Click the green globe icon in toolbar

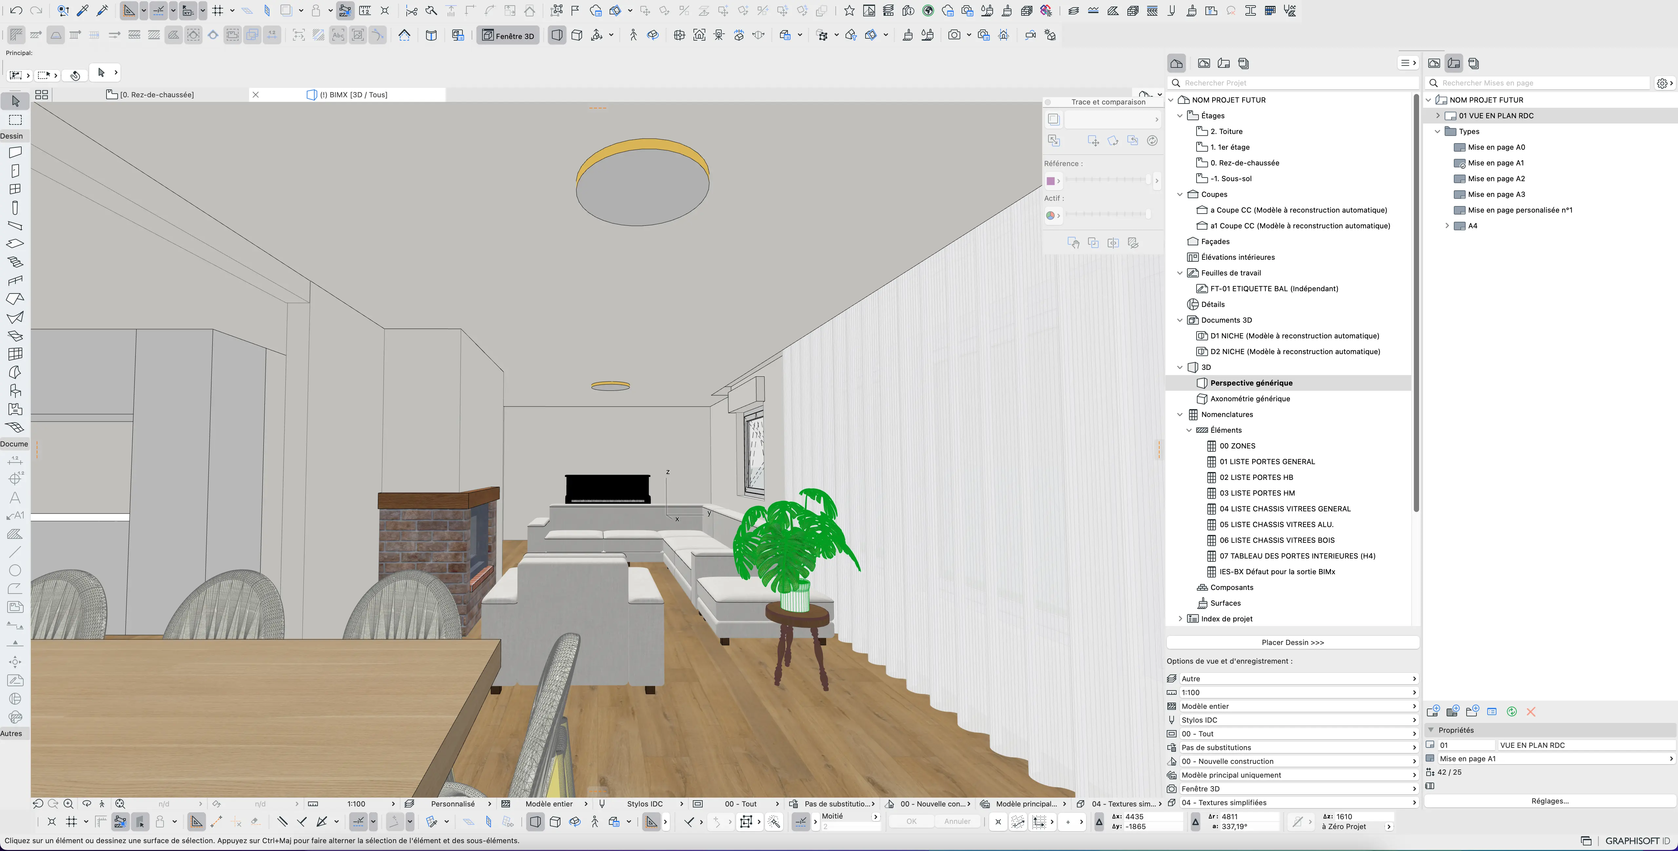[x=928, y=10]
